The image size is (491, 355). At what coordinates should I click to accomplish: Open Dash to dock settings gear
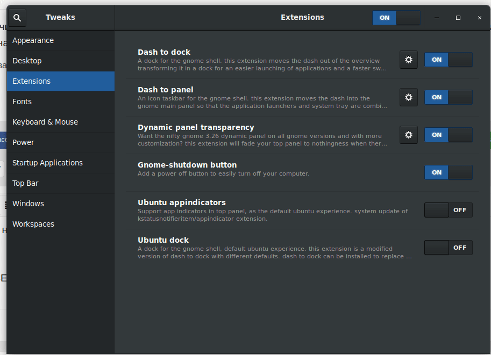point(408,60)
